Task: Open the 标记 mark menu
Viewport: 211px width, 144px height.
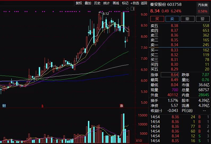Action: 125,3
